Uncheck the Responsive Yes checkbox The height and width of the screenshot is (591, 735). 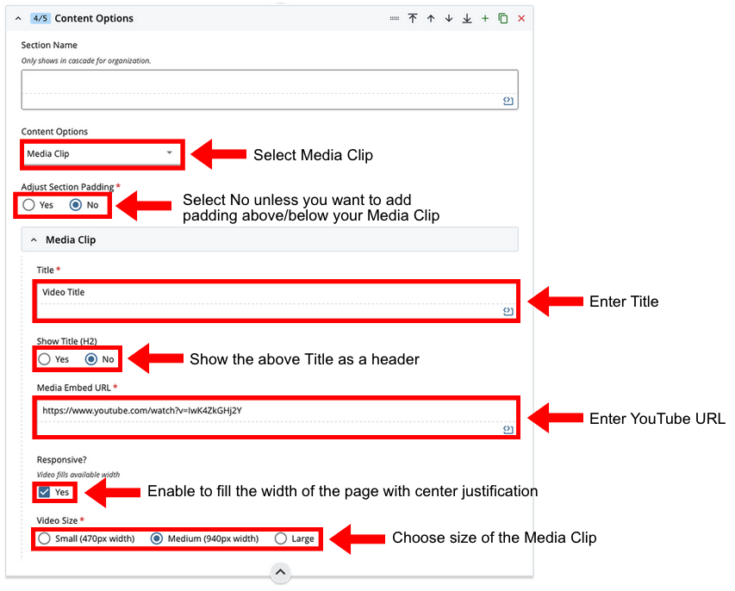(45, 493)
